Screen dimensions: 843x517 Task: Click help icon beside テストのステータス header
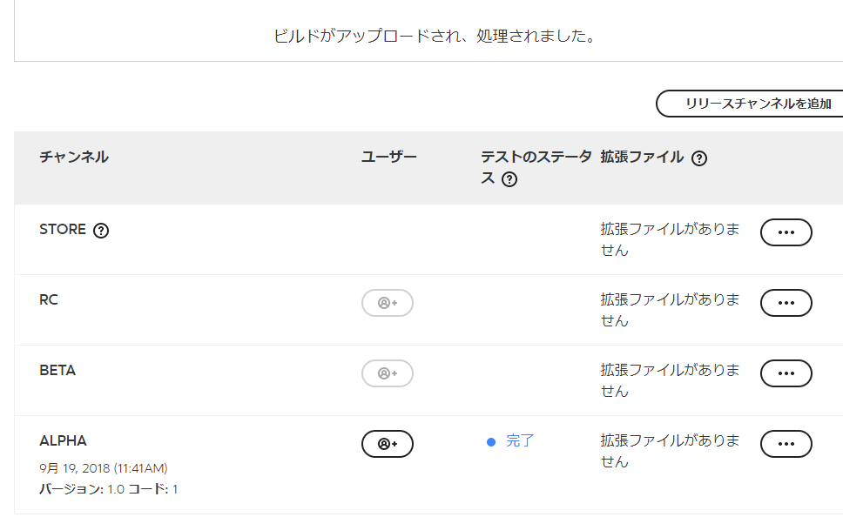pos(509,179)
